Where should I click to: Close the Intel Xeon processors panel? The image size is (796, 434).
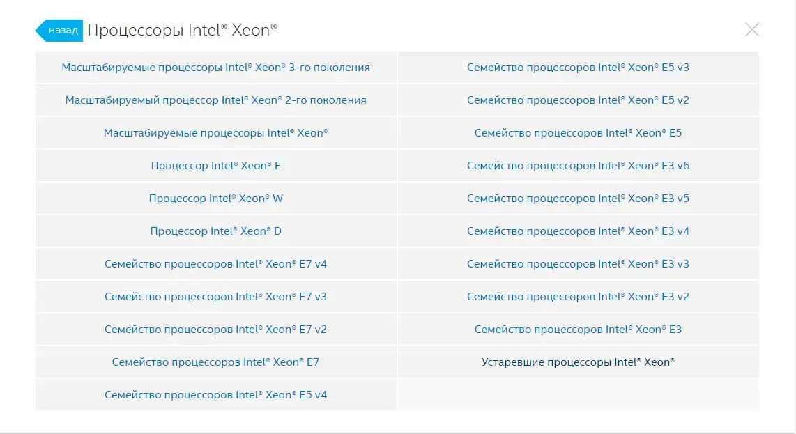point(752,29)
